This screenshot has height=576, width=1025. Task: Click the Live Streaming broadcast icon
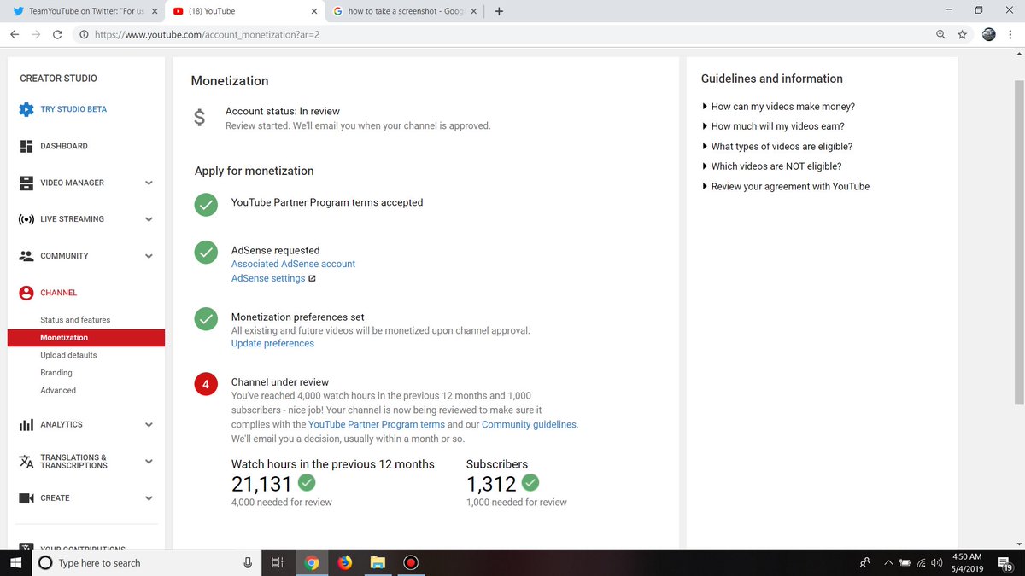pos(26,219)
